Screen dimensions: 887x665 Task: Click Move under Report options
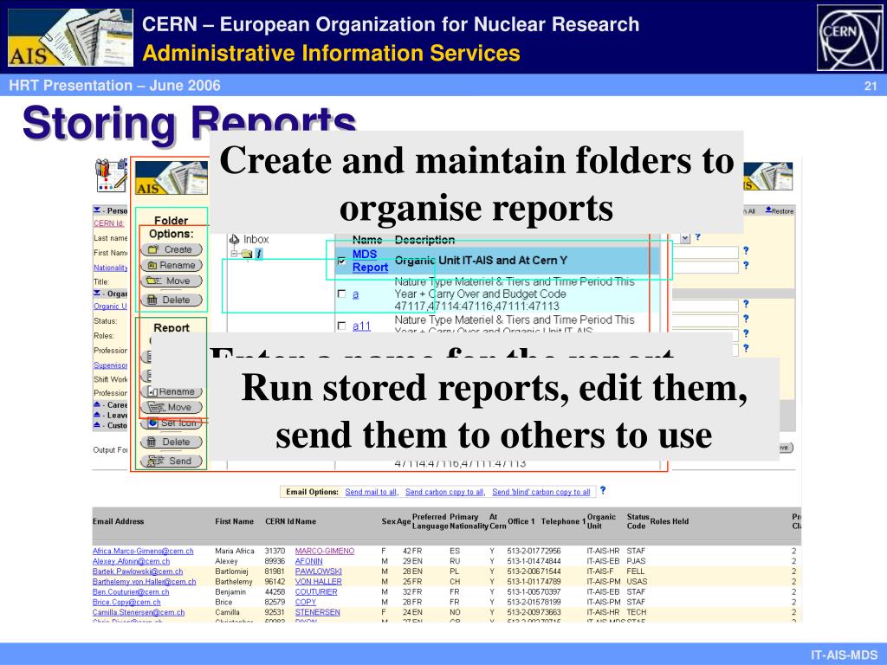point(172,407)
